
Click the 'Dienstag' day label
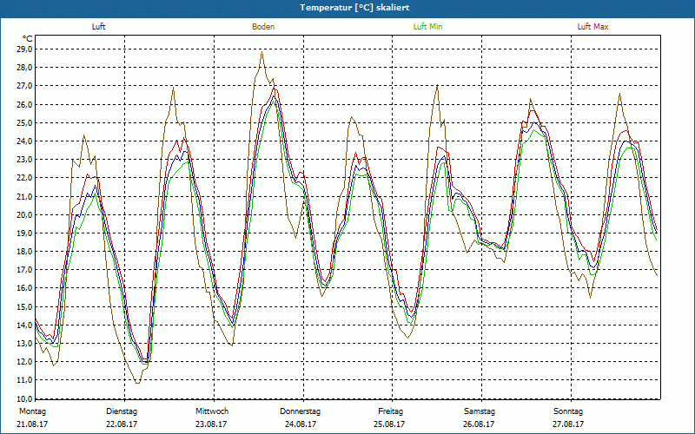122,411
